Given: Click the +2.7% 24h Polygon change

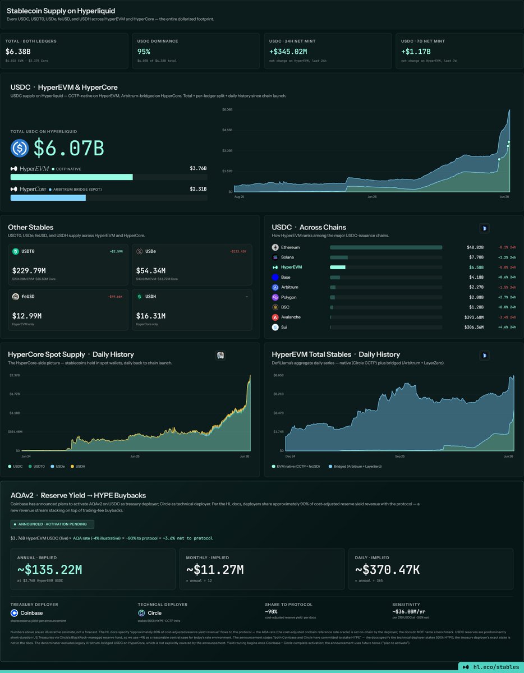Looking at the screenshot, I should (506, 297).
